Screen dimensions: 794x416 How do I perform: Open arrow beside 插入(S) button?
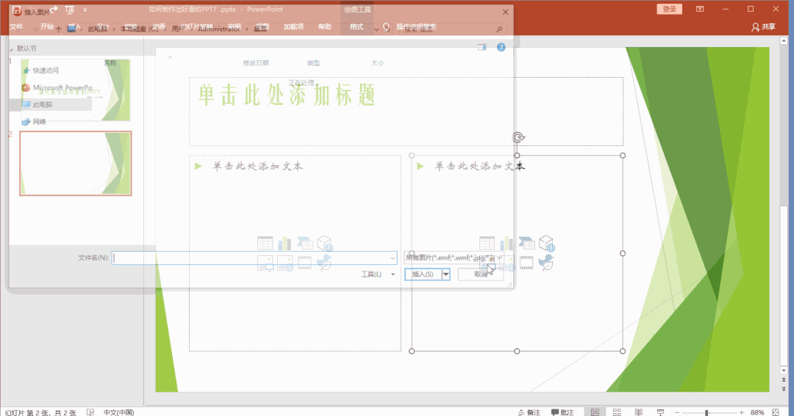click(x=446, y=274)
